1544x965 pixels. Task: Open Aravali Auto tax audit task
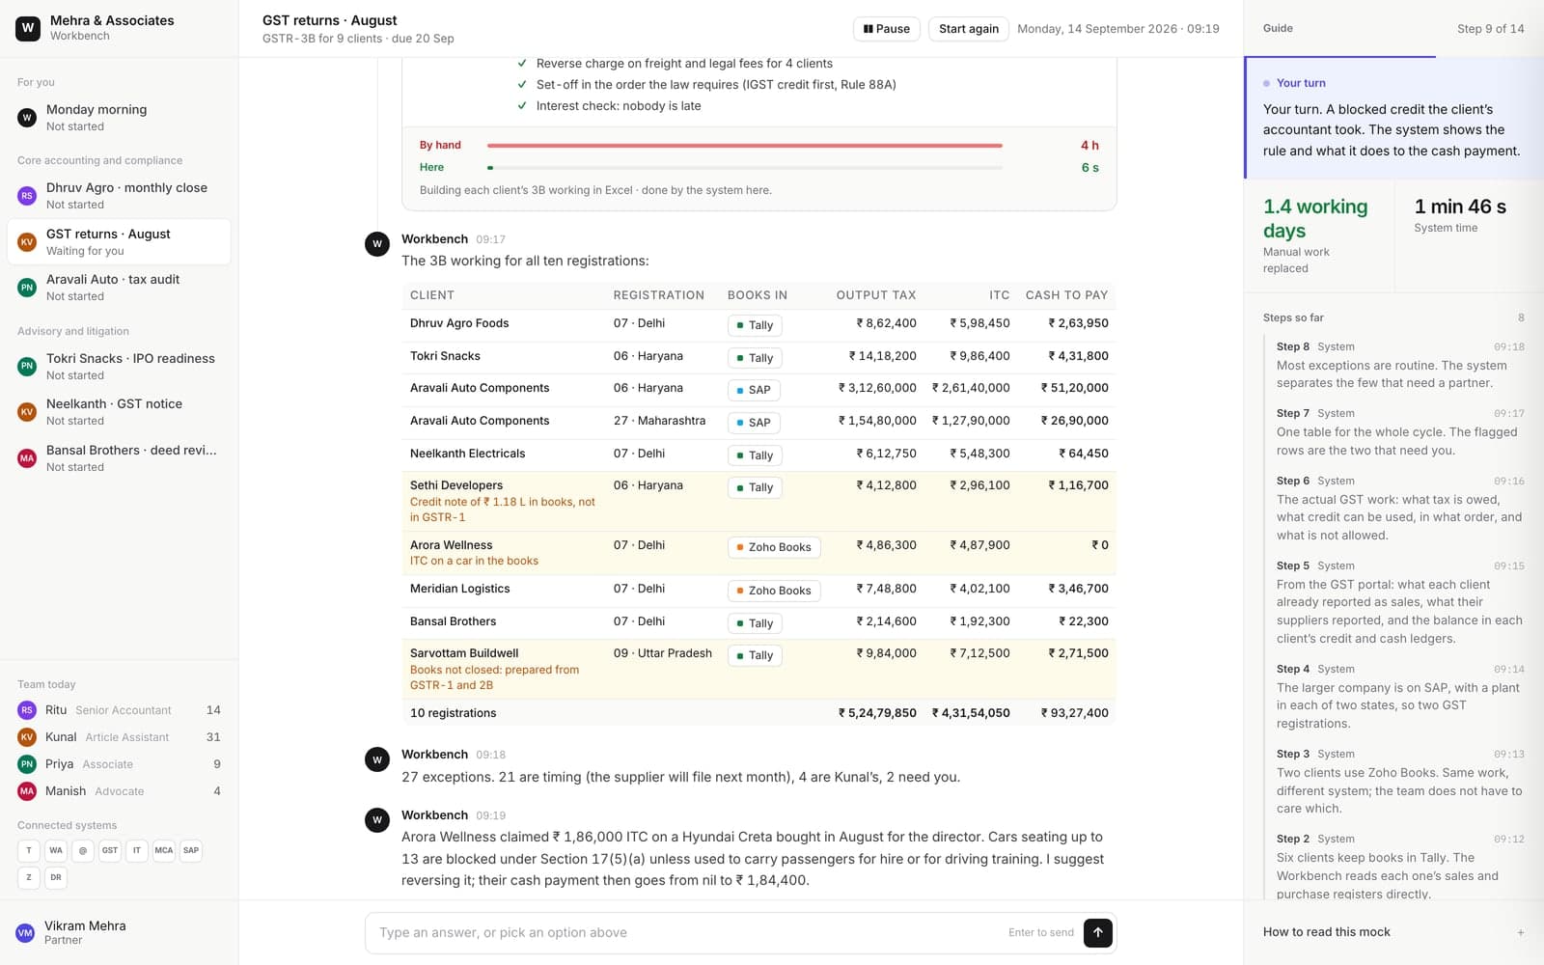pos(119,288)
